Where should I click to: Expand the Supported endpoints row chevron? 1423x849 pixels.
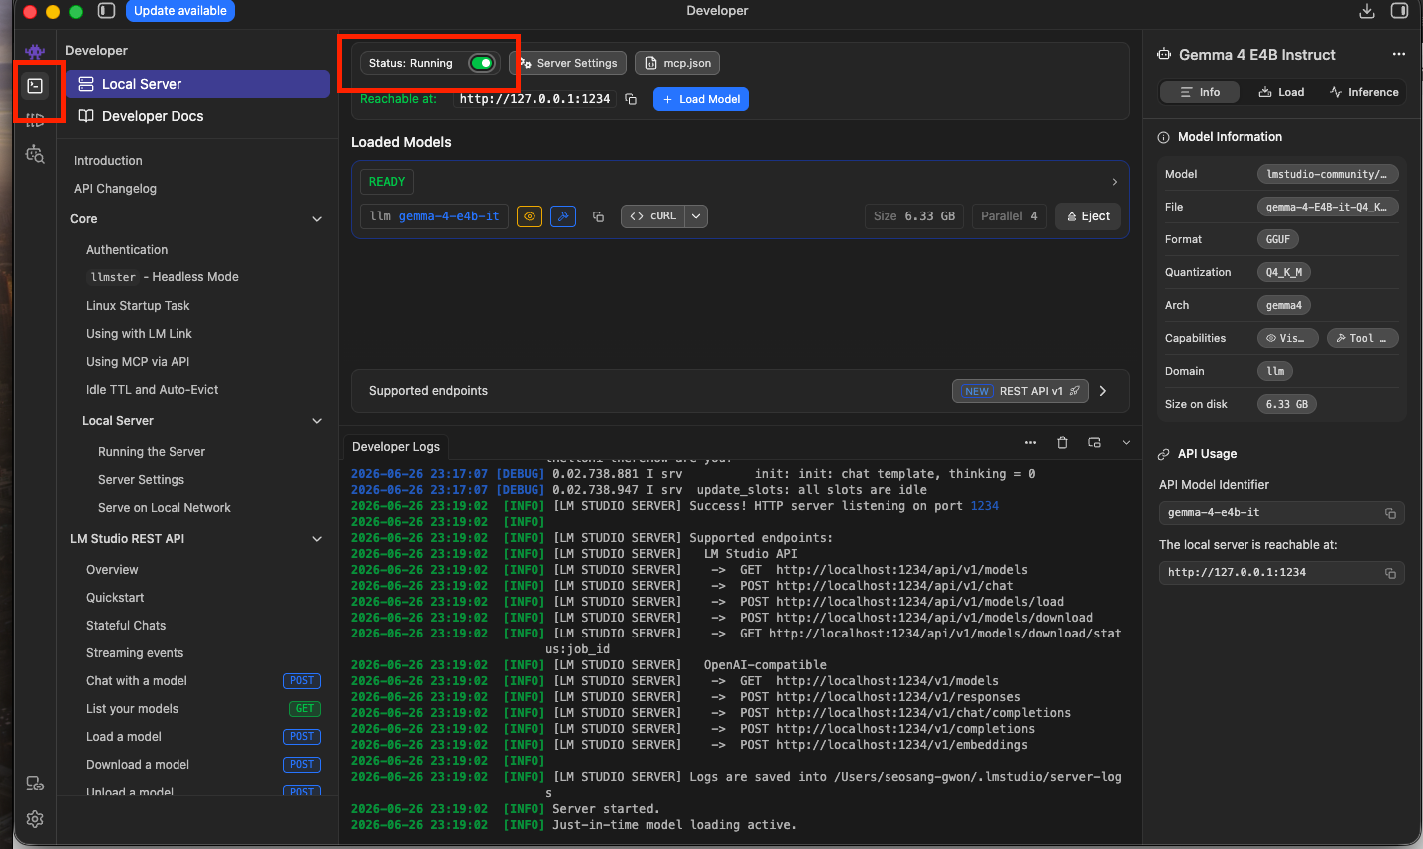click(x=1103, y=391)
